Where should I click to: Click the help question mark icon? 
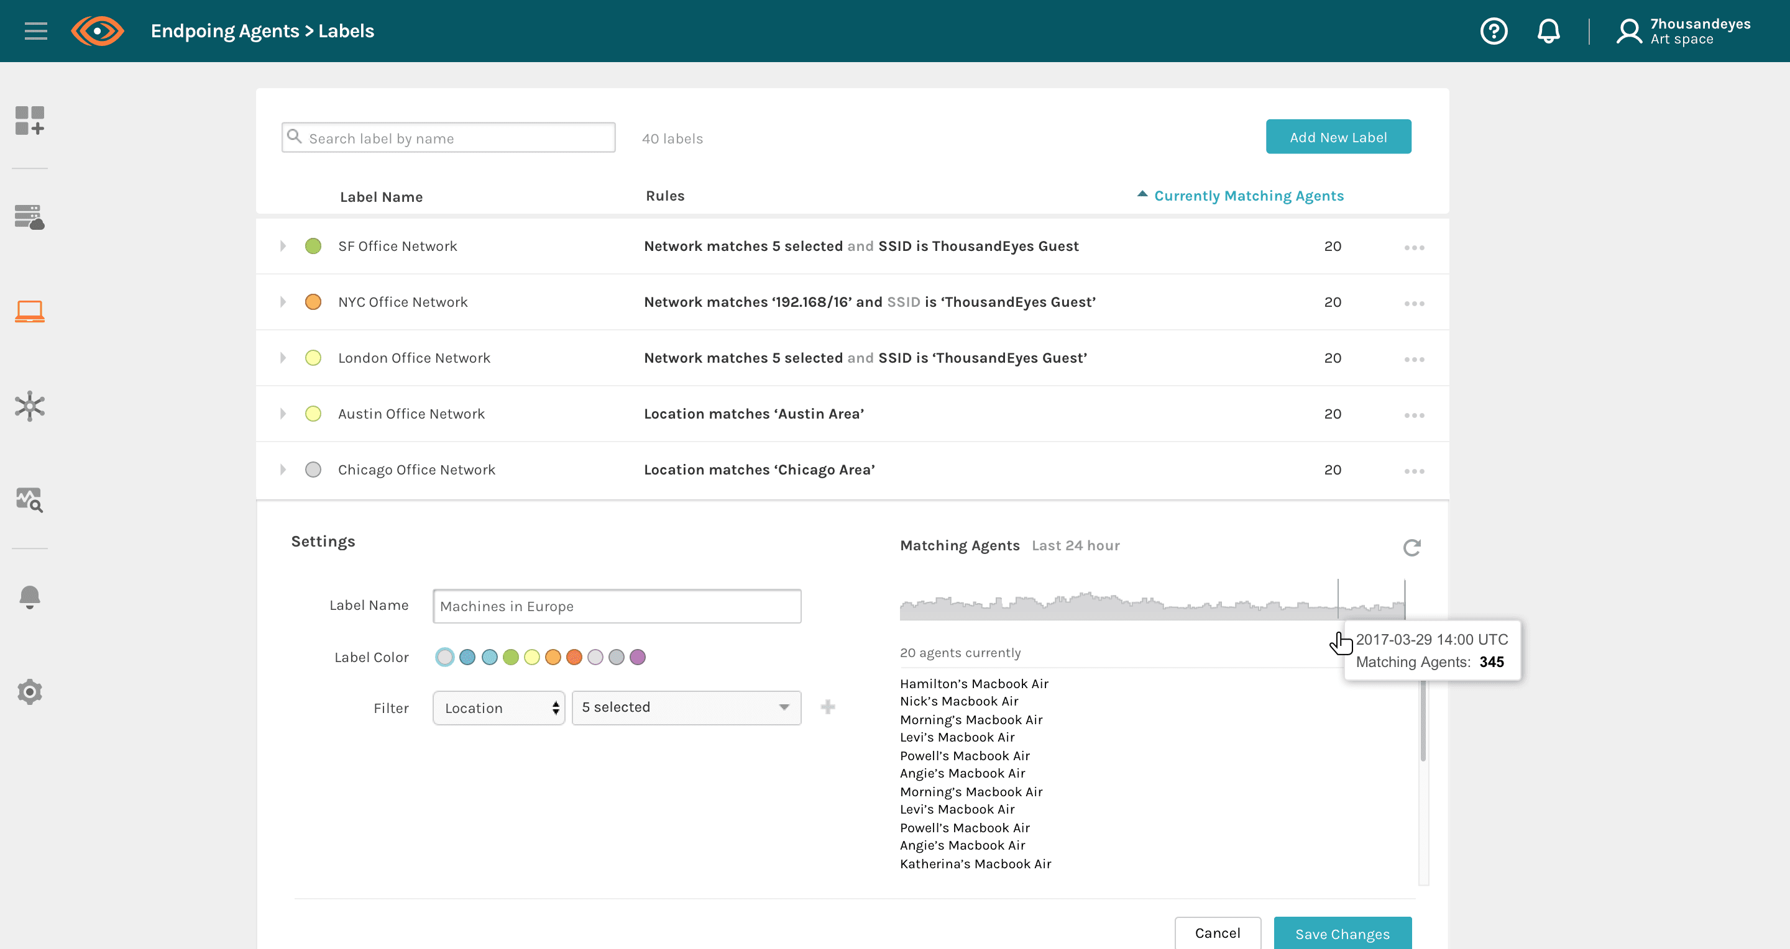coord(1494,31)
